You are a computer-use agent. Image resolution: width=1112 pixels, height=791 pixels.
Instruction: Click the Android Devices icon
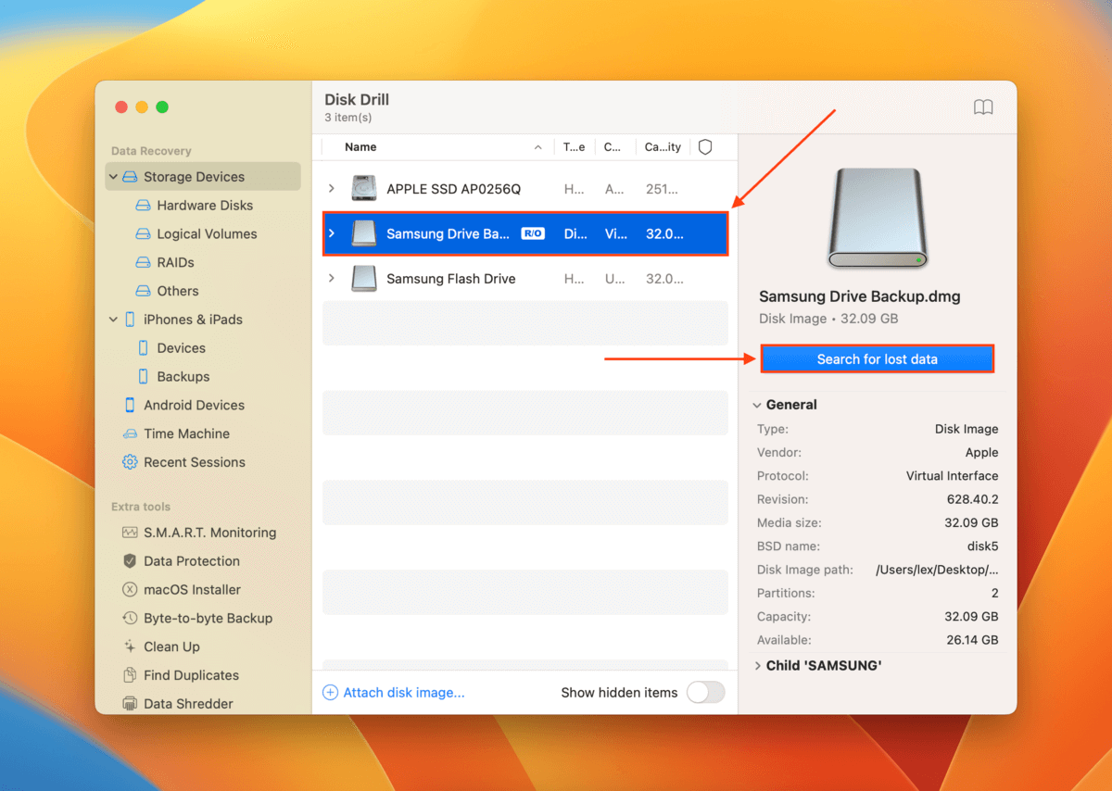130,406
